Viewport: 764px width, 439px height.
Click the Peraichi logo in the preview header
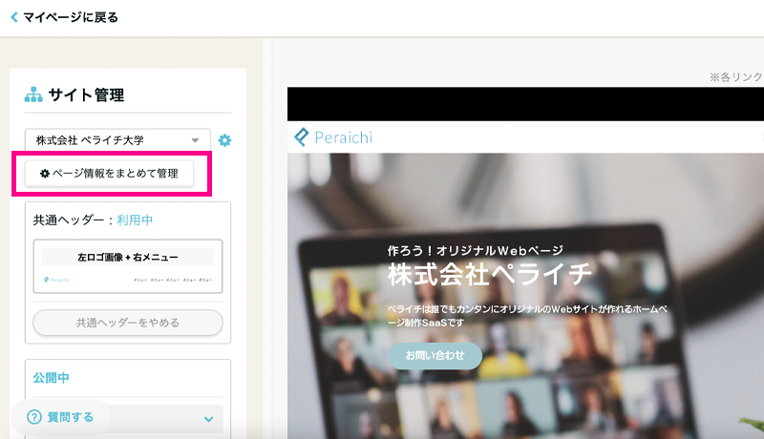click(x=333, y=137)
